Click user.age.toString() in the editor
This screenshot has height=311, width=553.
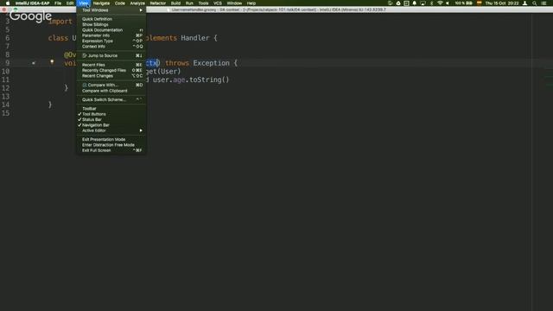tap(191, 79)
